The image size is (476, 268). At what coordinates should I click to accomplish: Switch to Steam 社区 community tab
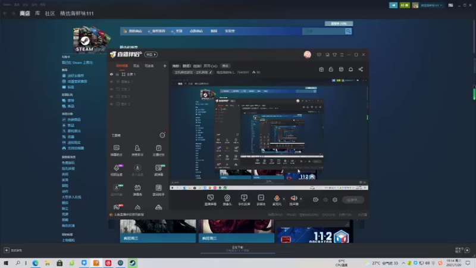50,13
